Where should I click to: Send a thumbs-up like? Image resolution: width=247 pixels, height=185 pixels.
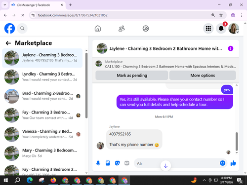pyautogui.click(x=233, y=163)
